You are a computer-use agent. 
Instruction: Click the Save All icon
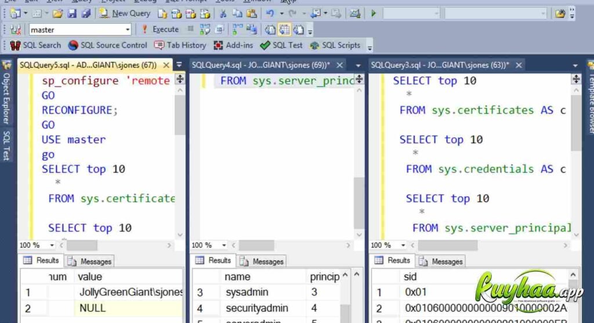click(x=86, y=14)
